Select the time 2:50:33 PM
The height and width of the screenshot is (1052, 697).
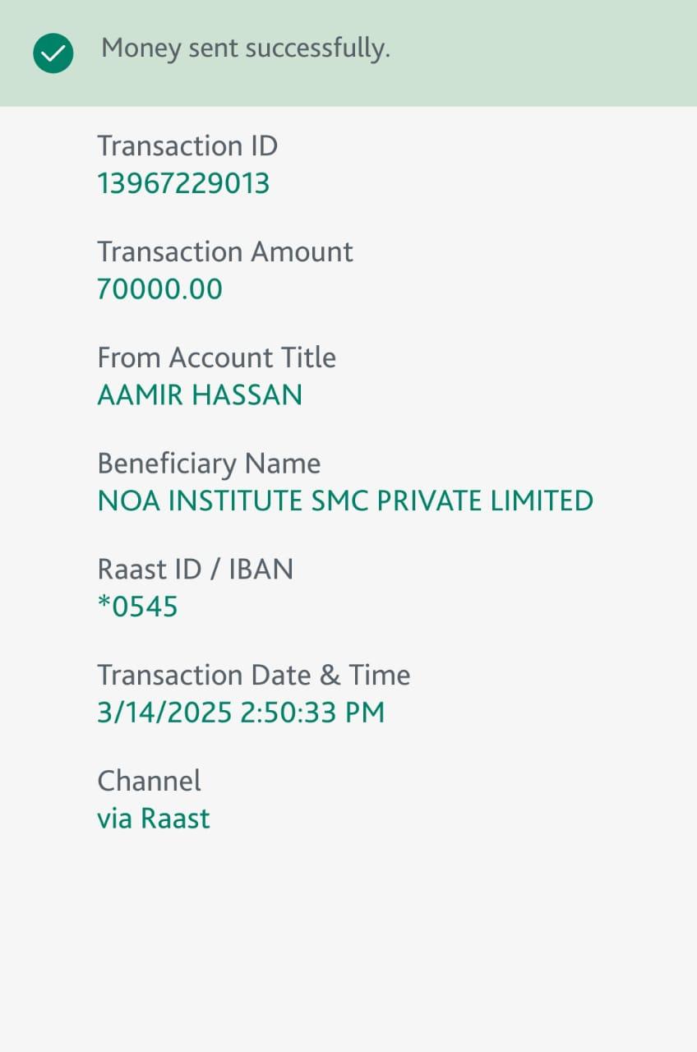click(x=312, y=713)
